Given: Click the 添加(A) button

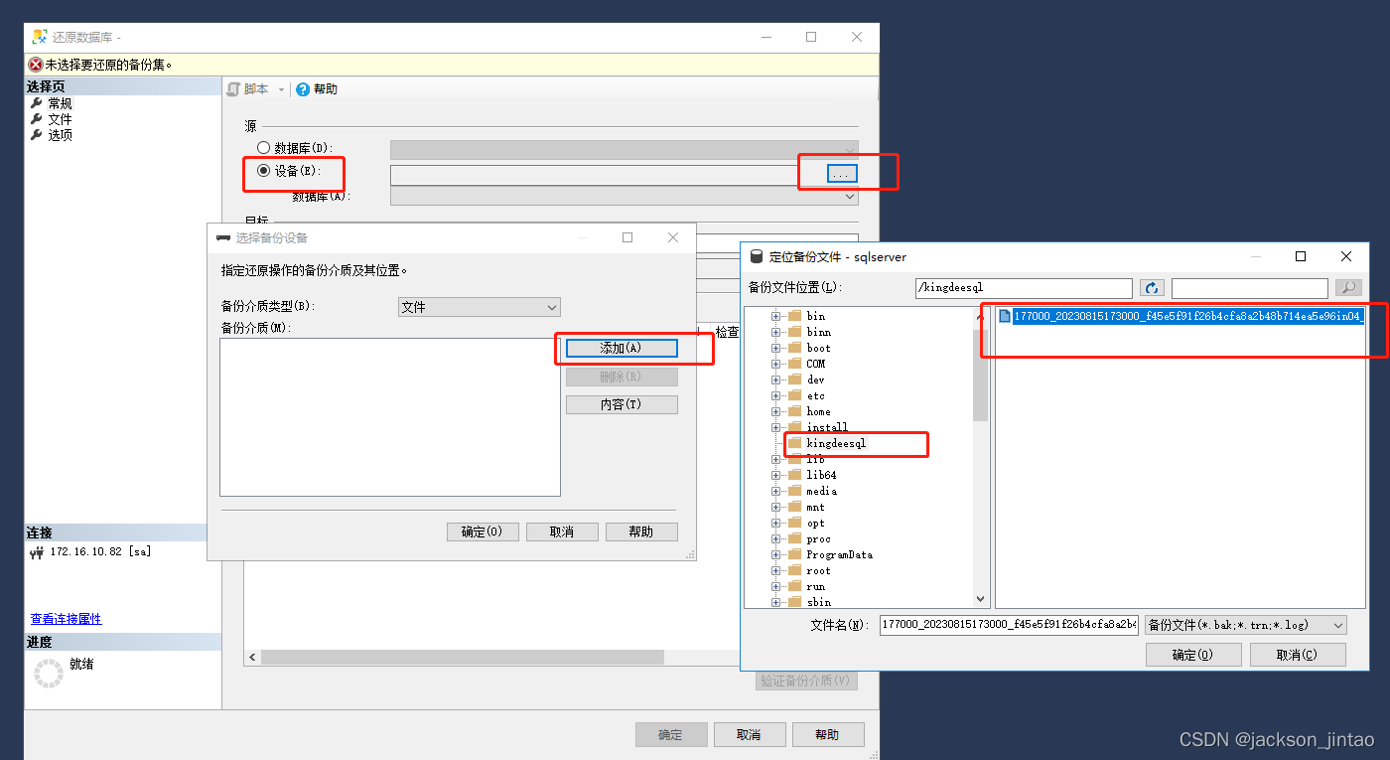Looking at the screenshot, I should tap(622, 349).
